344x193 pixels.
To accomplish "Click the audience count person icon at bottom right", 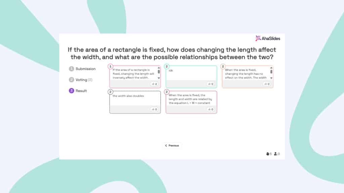I will click(x=275, y=154).
